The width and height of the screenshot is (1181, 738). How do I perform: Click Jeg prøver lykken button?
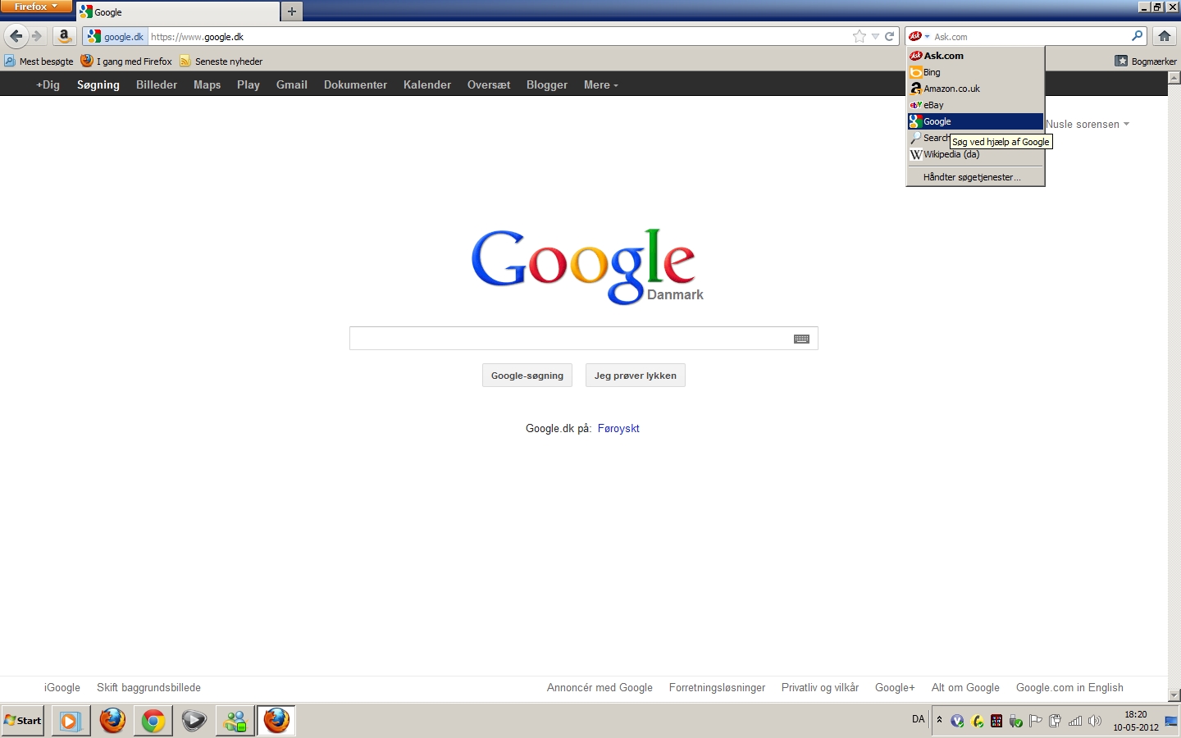click(636, 376)
